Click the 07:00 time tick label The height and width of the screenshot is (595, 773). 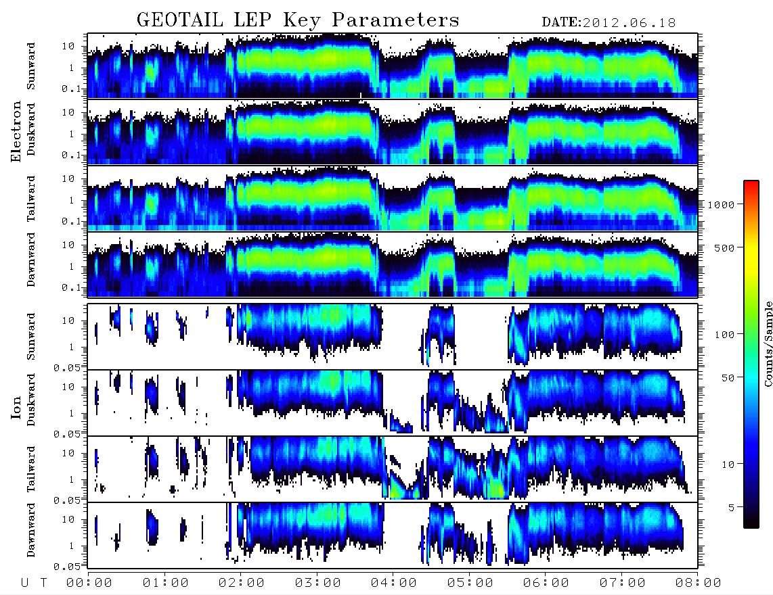(x=623, y=584)
